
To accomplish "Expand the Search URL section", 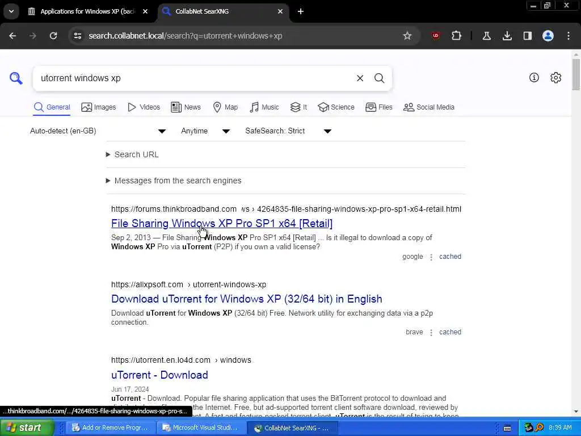I will tap(132, 154).
